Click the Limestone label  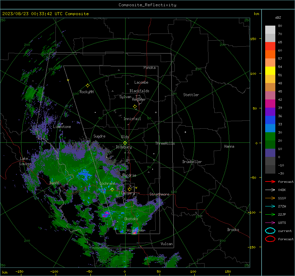point(62,127)
